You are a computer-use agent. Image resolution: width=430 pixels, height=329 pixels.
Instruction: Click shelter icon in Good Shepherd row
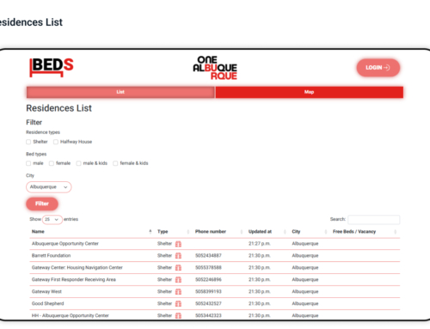pos(178,304)
